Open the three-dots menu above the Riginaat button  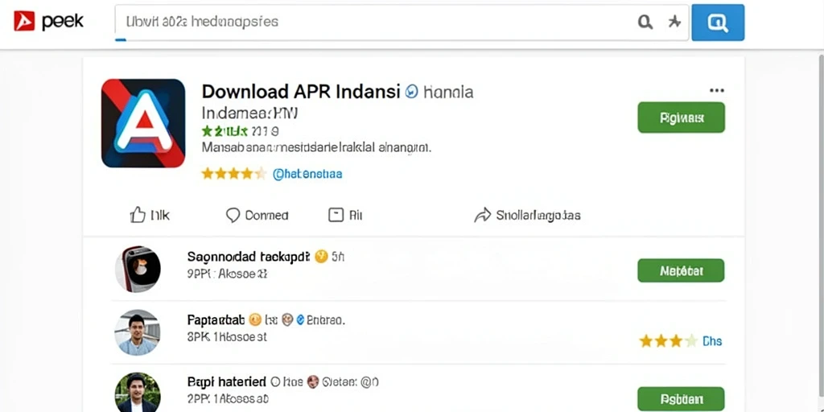(x=717, y=90)
